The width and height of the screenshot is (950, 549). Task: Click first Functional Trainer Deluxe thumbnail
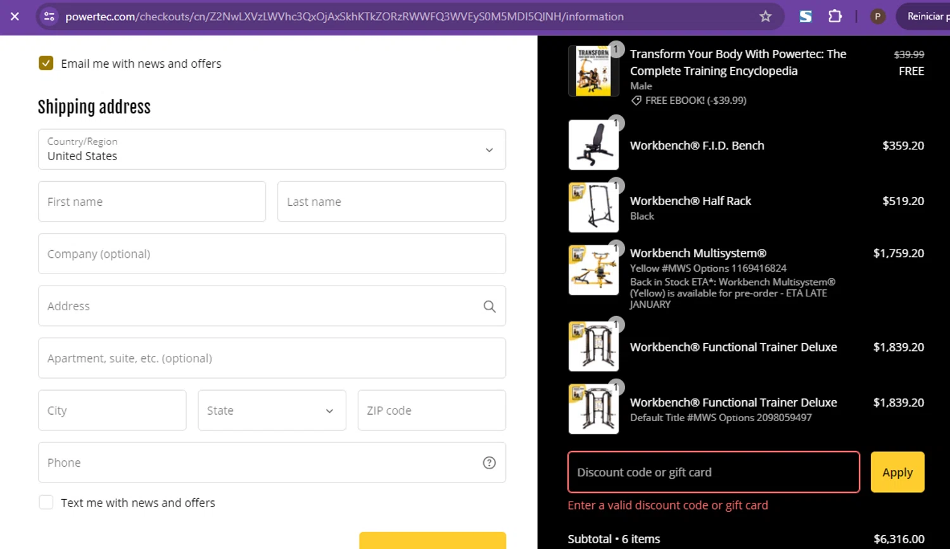(593, 346)
